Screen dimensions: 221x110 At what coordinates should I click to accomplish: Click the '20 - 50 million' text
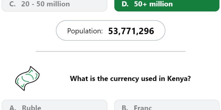pyautogui.click(x=45, y=4)
